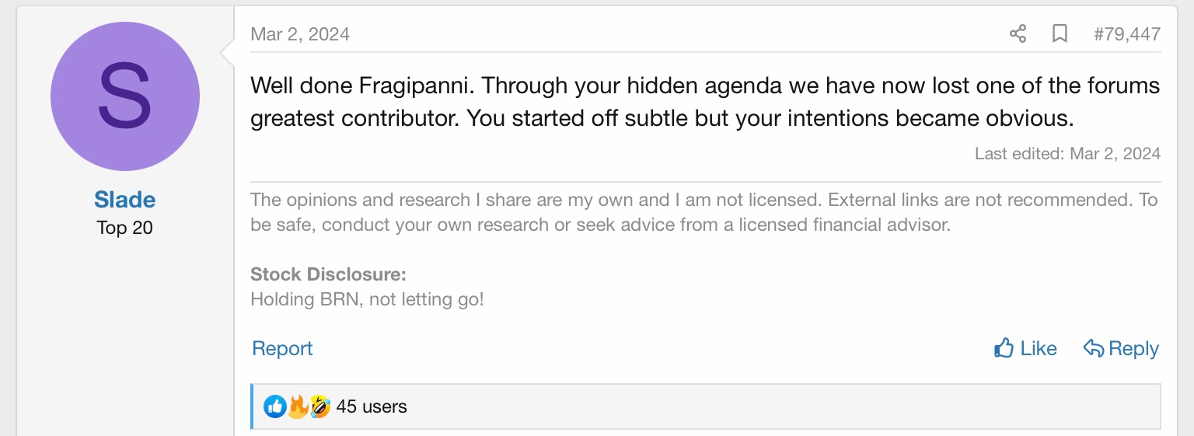Image resolution: width=1194 pixels, height=436 pixels.
Task: Click the Top 20 user title
Action: [x=125, y=228]
